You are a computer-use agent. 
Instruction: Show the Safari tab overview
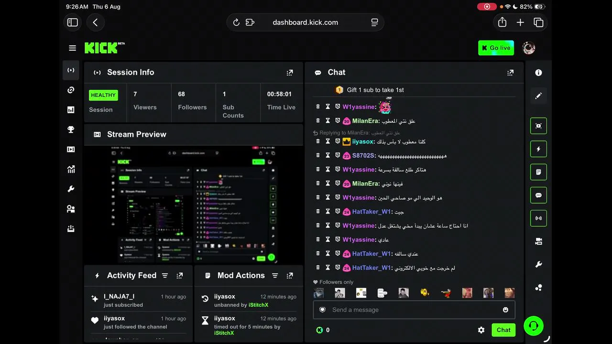[538, 22]
